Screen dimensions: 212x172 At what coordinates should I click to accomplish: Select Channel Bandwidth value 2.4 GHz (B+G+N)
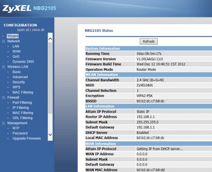click(150, 80)
